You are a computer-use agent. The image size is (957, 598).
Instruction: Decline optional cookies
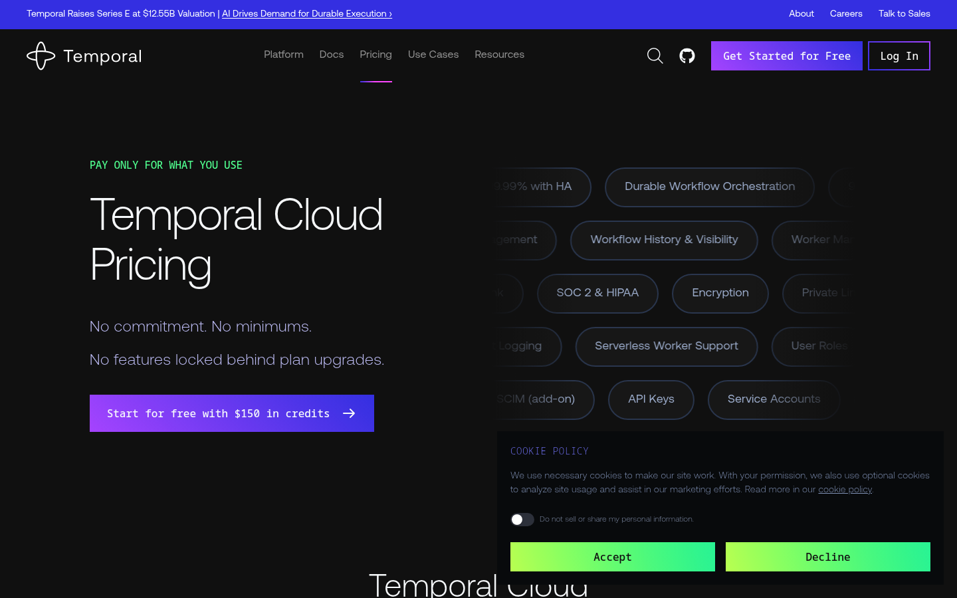[x=828, y=557]
